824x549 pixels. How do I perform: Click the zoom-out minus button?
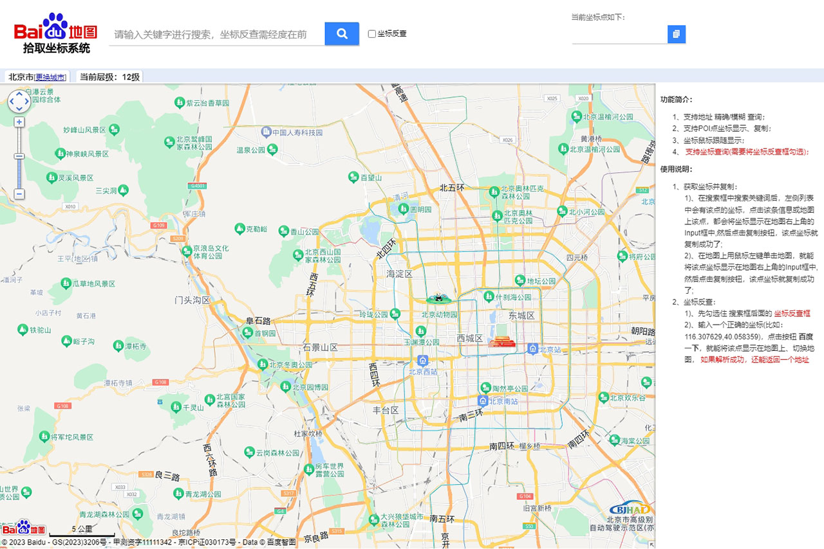pos(20,194)
